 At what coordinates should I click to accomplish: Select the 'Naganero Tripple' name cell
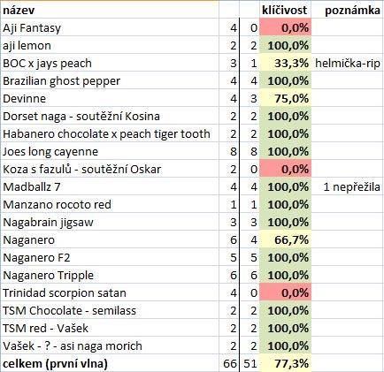110,275
